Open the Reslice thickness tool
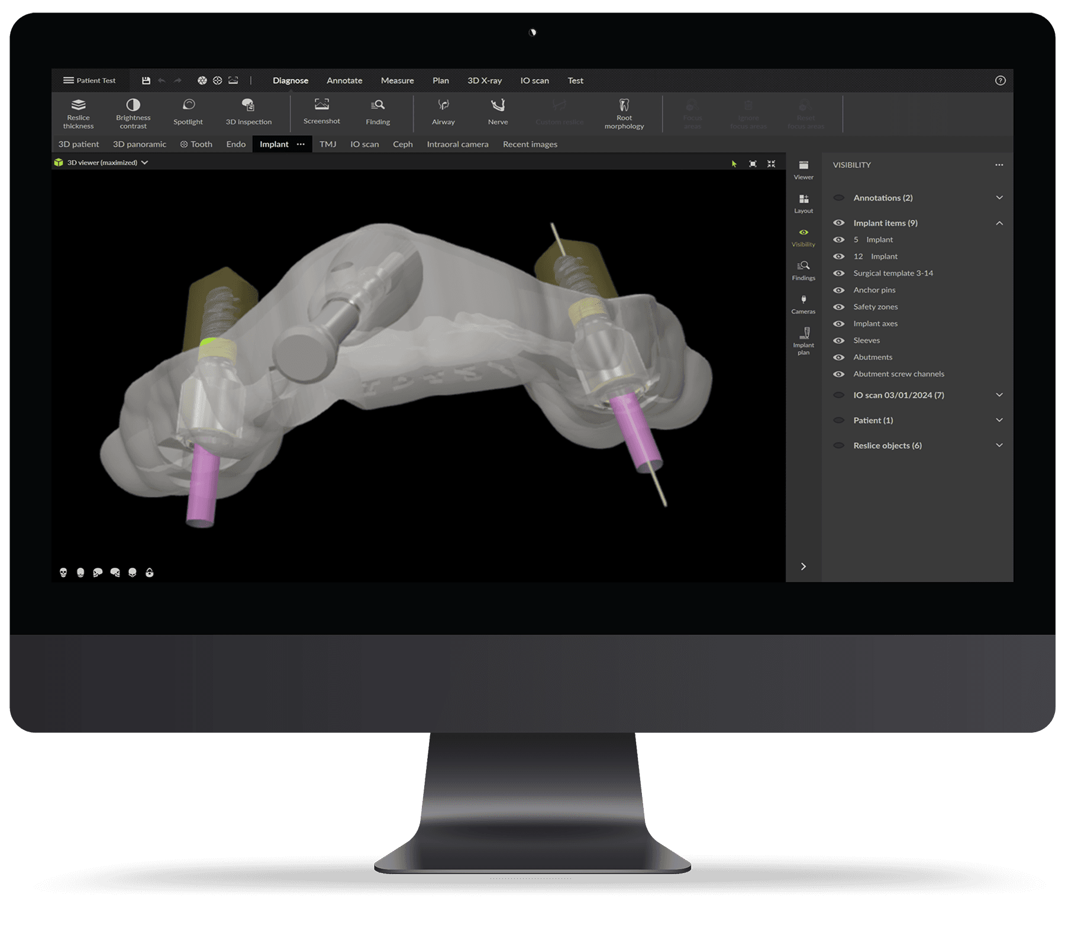Screen dimensions: 1065x947 click(78, 113)
